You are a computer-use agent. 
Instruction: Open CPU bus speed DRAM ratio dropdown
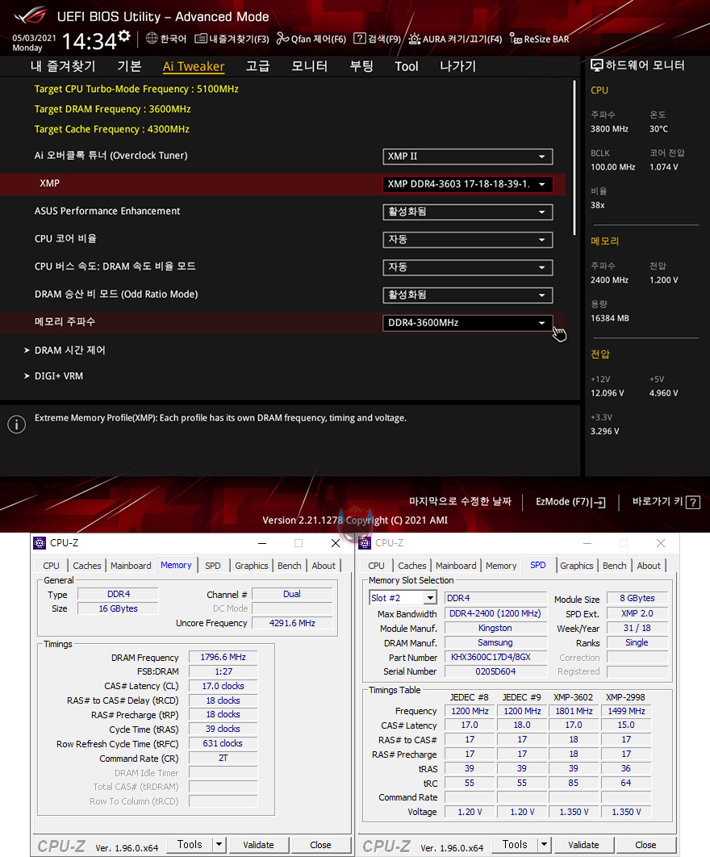pyautogui.click(x=467, y=267)
